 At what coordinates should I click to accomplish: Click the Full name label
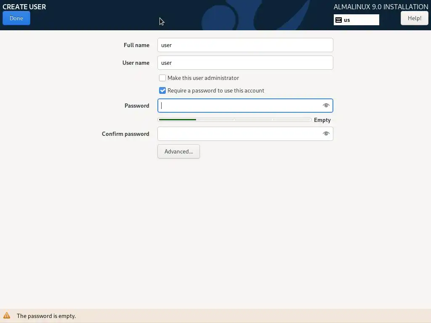point(137,45)
